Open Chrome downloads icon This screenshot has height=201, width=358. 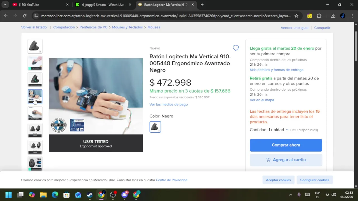tap(333, 16)
